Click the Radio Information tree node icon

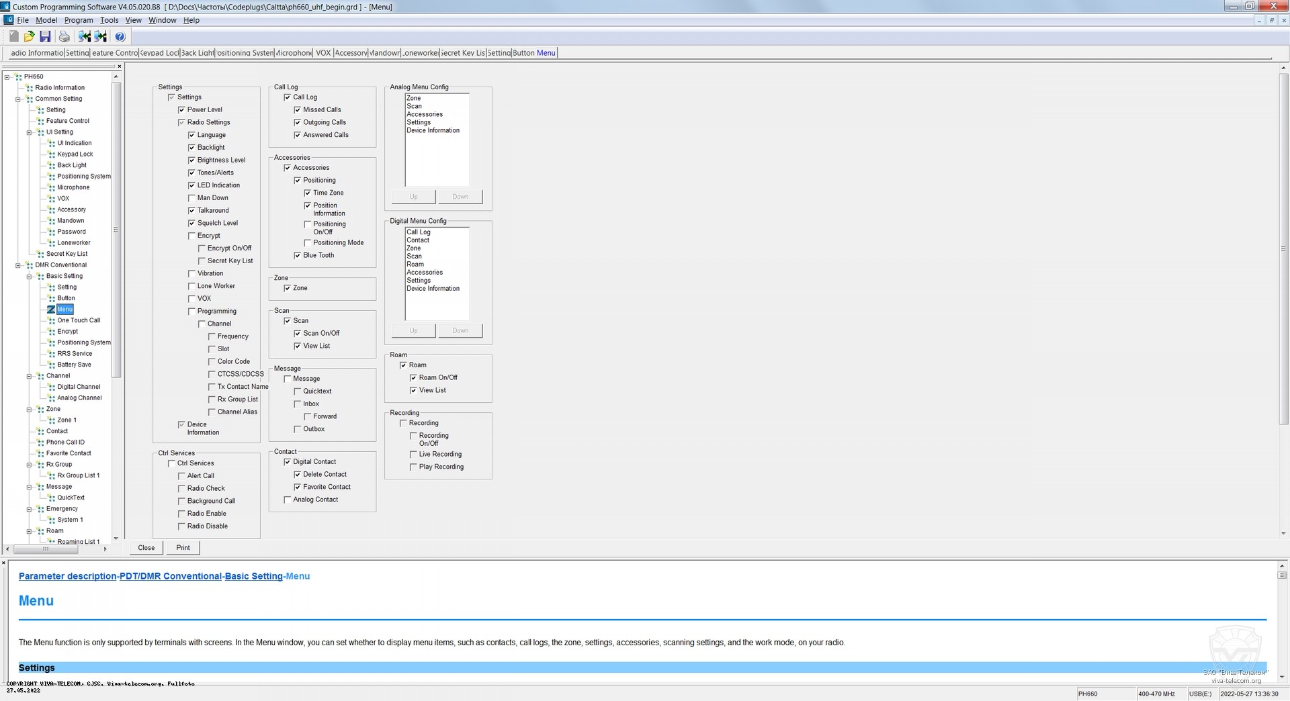[30, 88]
